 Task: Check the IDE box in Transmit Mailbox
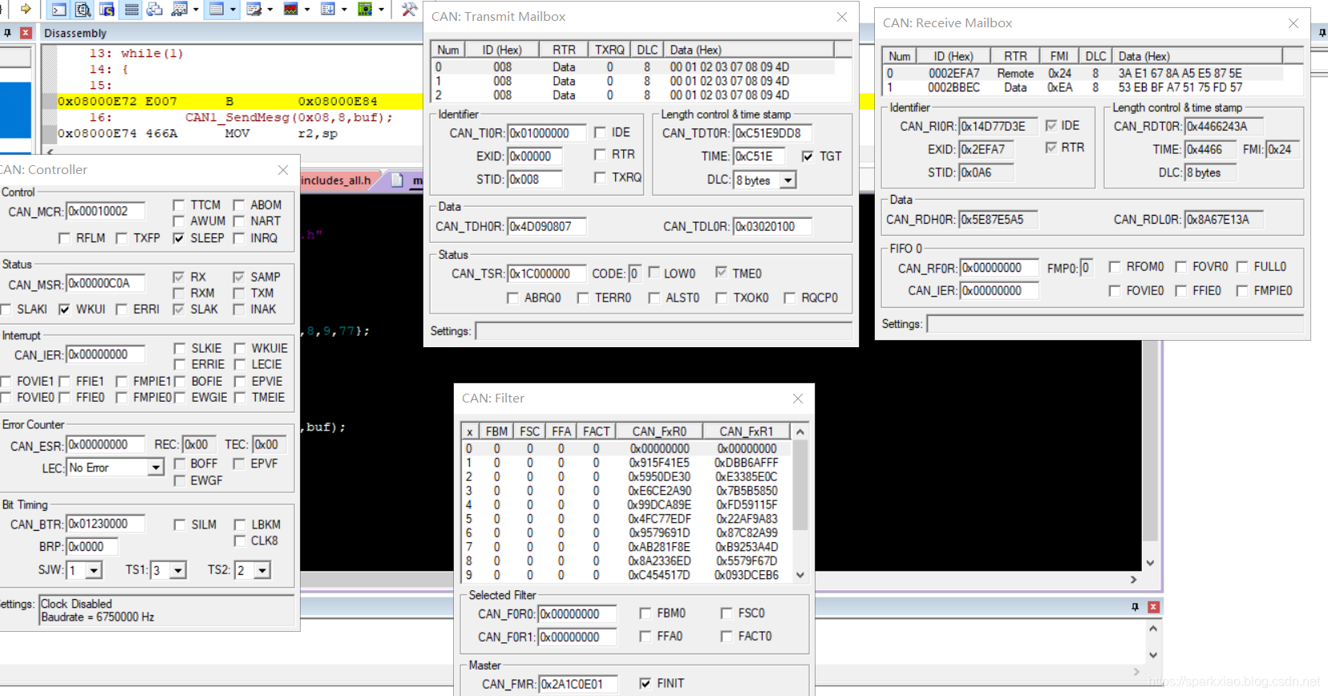pyautogui.click(x=600, y=132)
